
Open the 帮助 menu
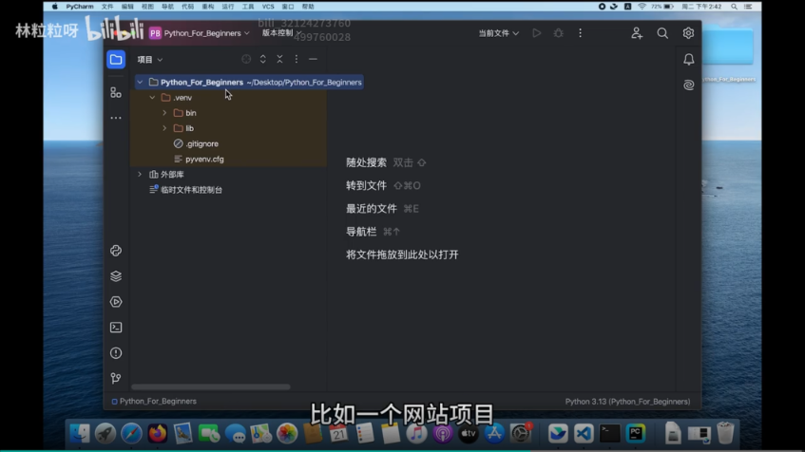308,7
